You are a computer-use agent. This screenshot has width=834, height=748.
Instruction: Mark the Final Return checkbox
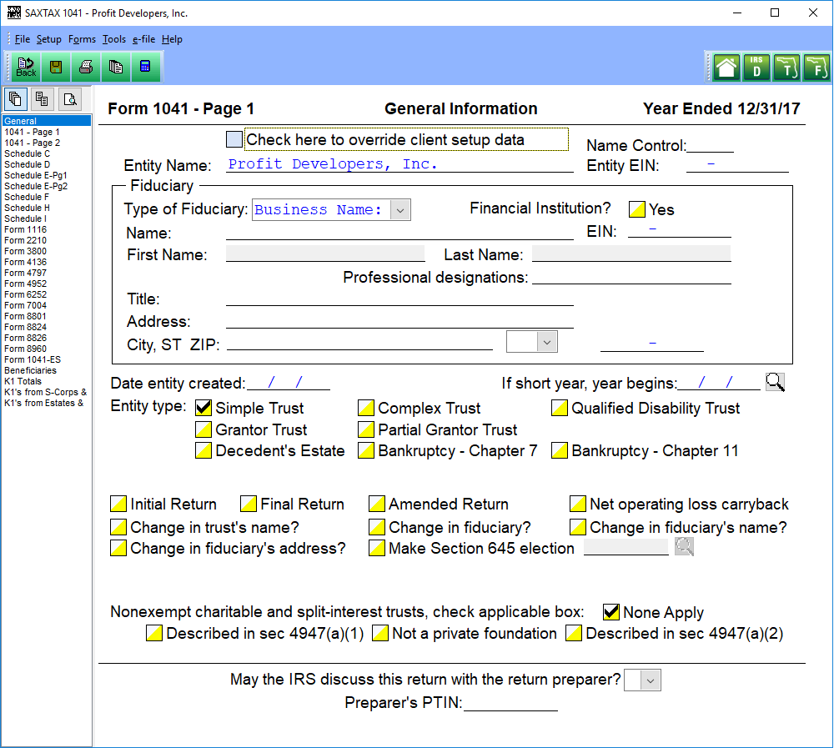pyautogui.click(x=249, y=504)
